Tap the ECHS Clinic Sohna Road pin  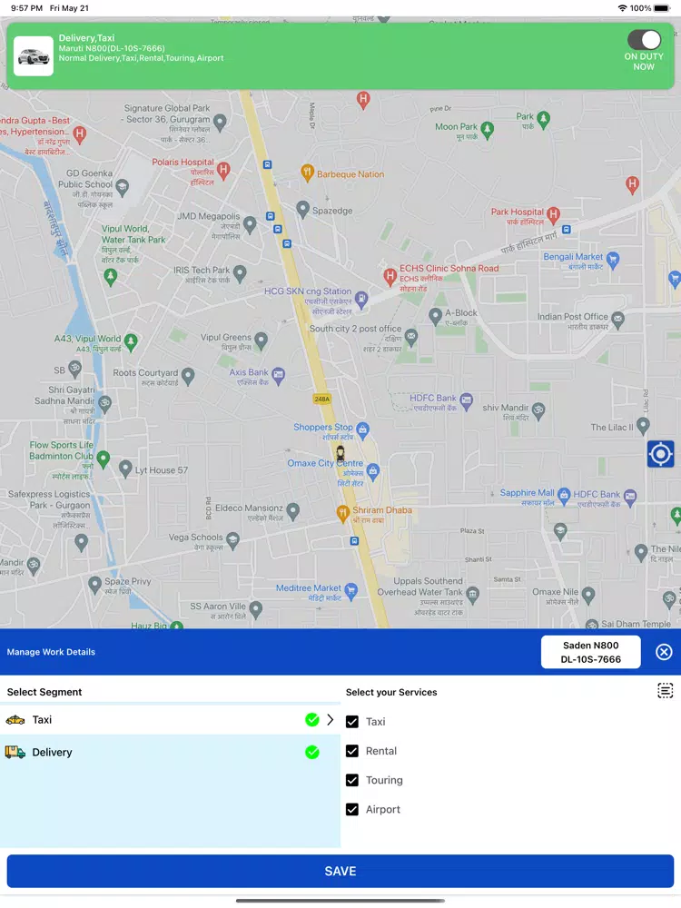[390, 276]
